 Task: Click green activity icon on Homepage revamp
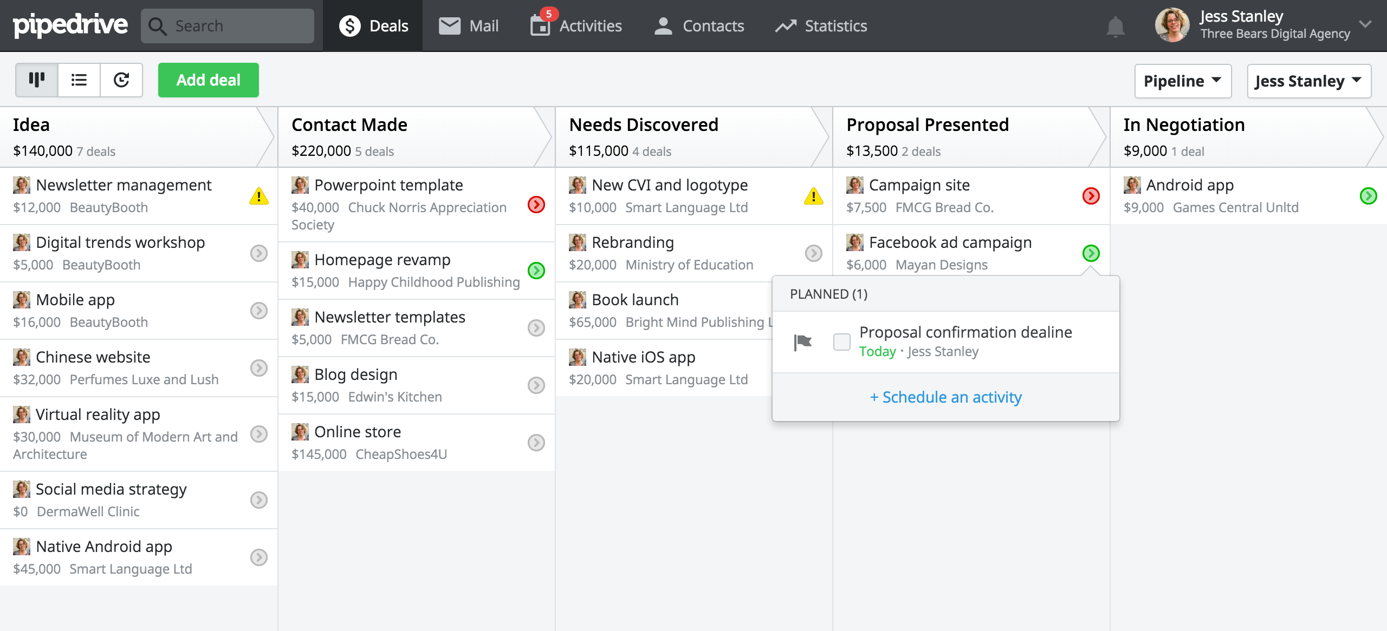(x=536, y=271)
